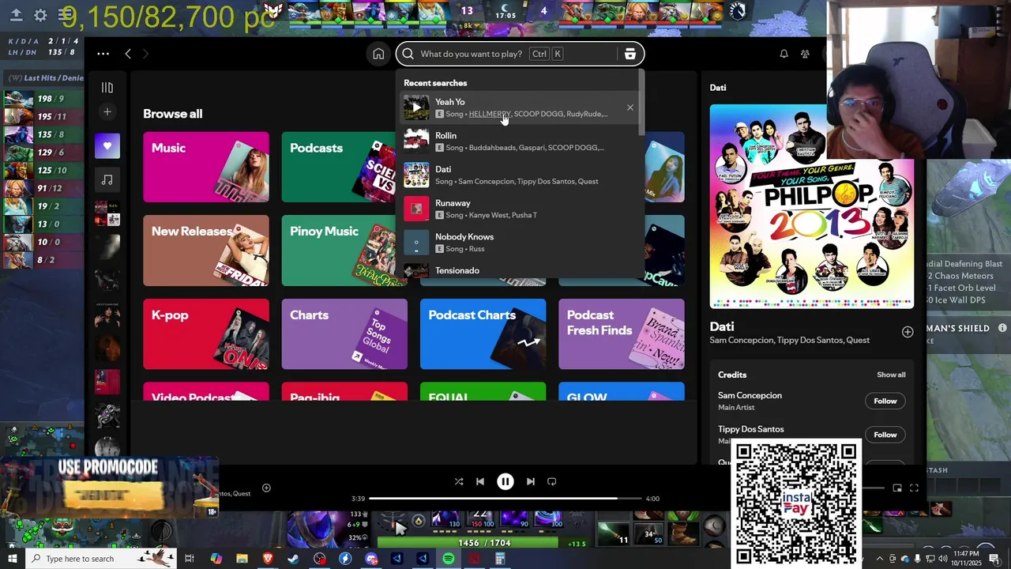Skip to previous track
The width and height of the screenshot is (1011, 569).
click(x=480, y=481)
